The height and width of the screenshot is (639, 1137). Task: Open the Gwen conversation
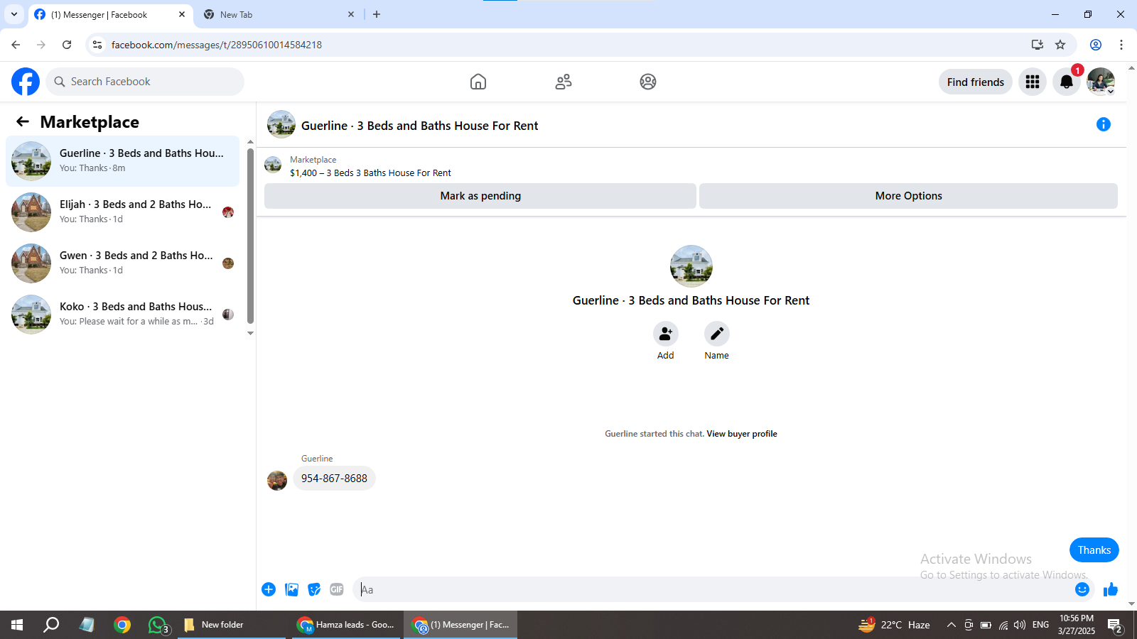point(123,263)
